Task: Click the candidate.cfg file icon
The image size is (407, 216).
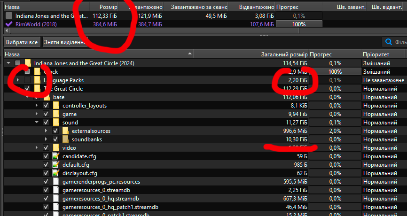Action: pos(56,156)
